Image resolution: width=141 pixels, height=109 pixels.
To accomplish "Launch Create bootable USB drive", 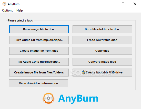I will (x=102, y=73).
